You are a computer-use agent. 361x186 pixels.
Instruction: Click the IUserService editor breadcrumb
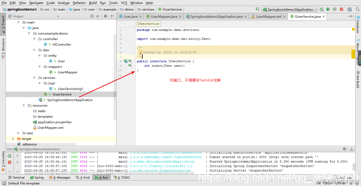tap(148, 24)
